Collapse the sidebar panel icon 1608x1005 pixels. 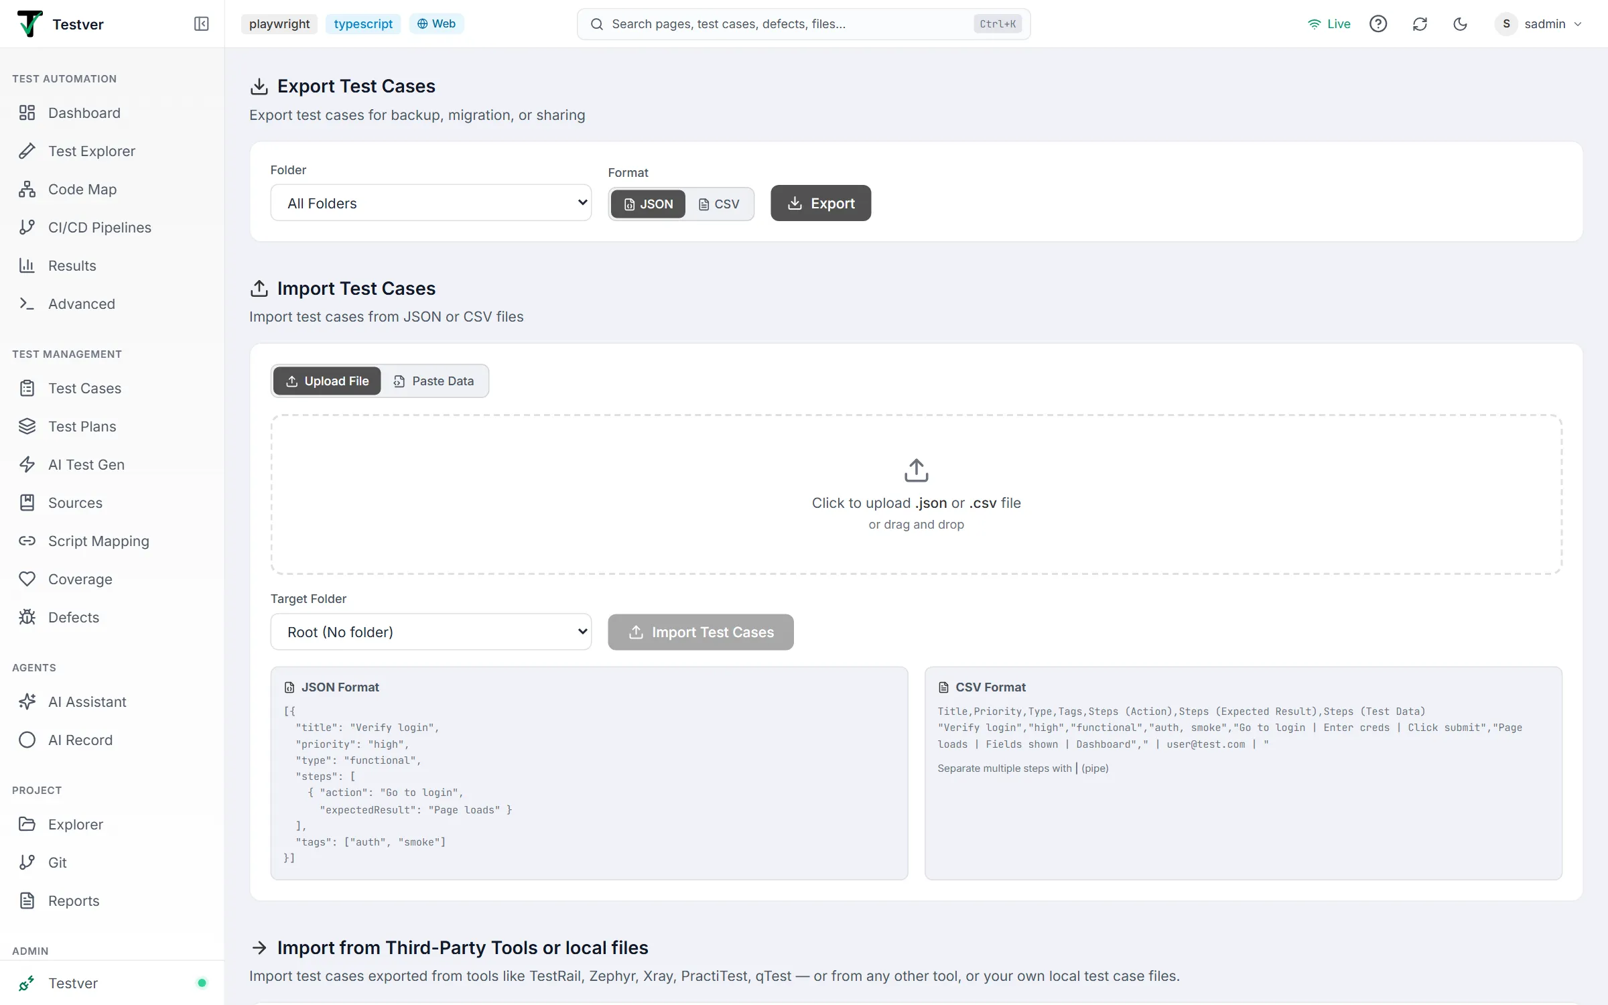tap(201, 24)
